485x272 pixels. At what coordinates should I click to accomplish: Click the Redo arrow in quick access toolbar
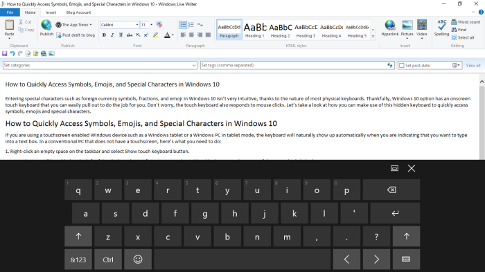[x=20, y=53]
